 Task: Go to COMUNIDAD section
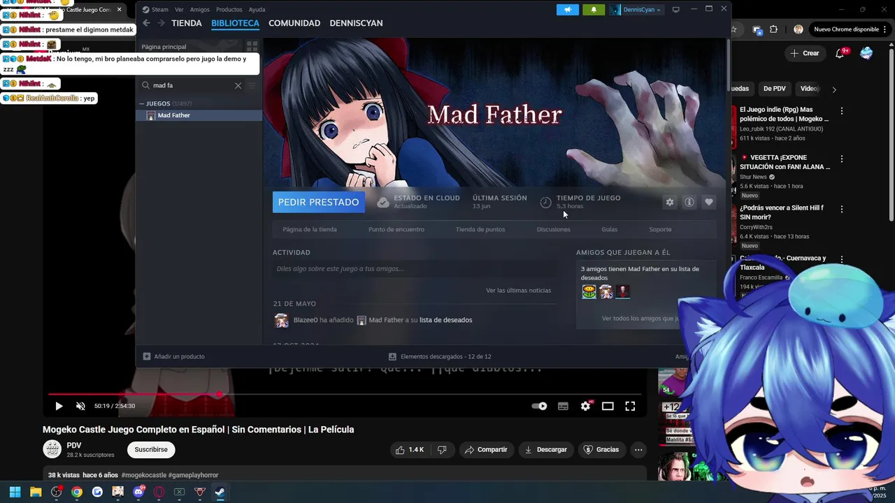coord(294,23)
